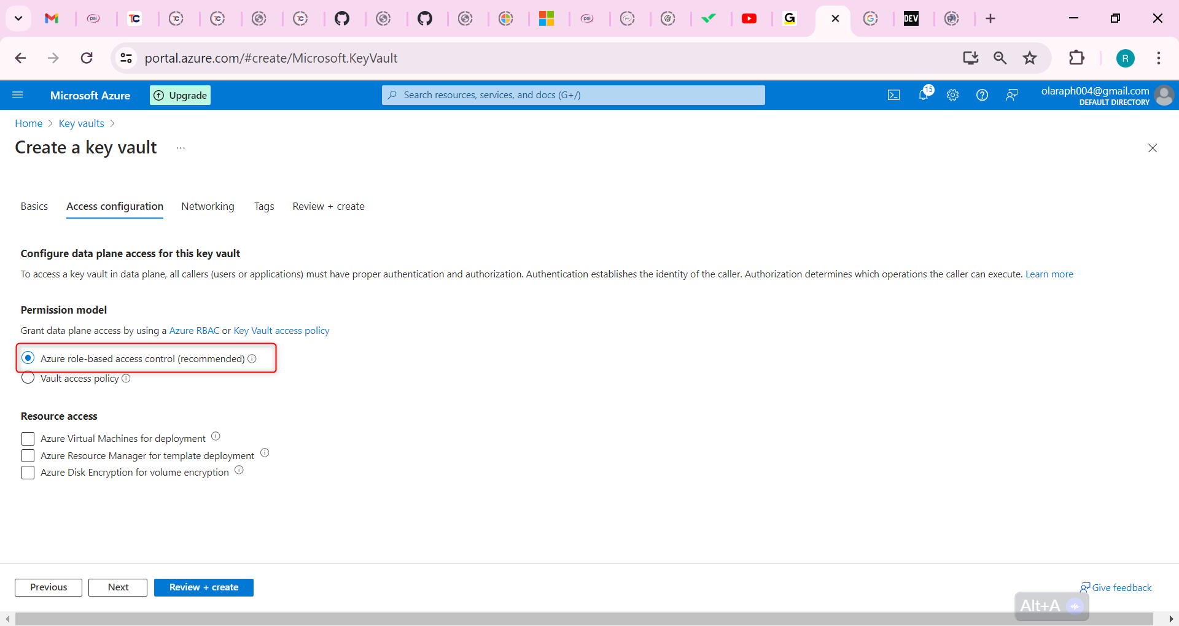Open the browser extensions puzzle icon
The image size is (1179, 626).
1078,58
